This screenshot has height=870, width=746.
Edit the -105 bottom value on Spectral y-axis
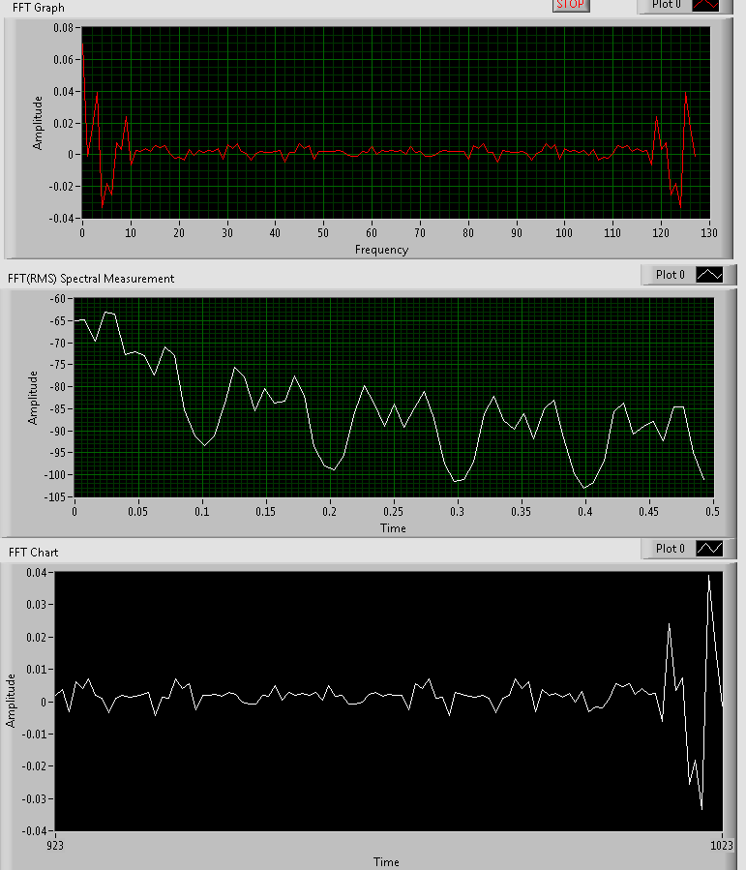pyautogui.click(x=55, y=496)
